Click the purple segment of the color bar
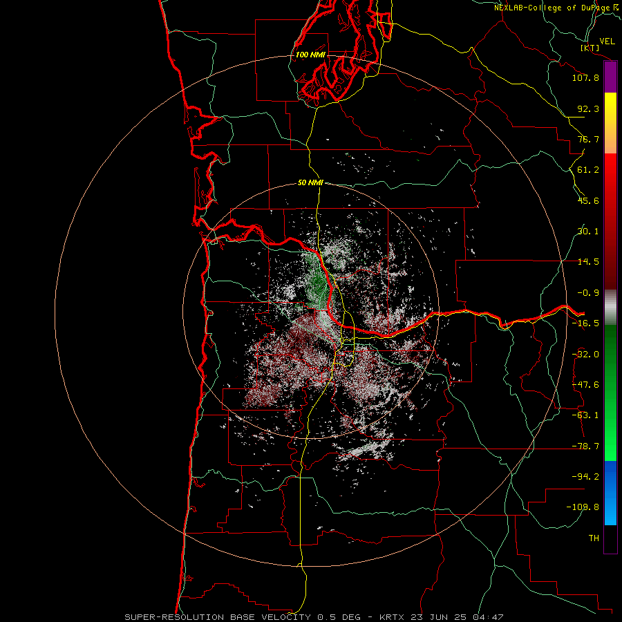This screenshot has width=622, height=622. tap(610, 77)
